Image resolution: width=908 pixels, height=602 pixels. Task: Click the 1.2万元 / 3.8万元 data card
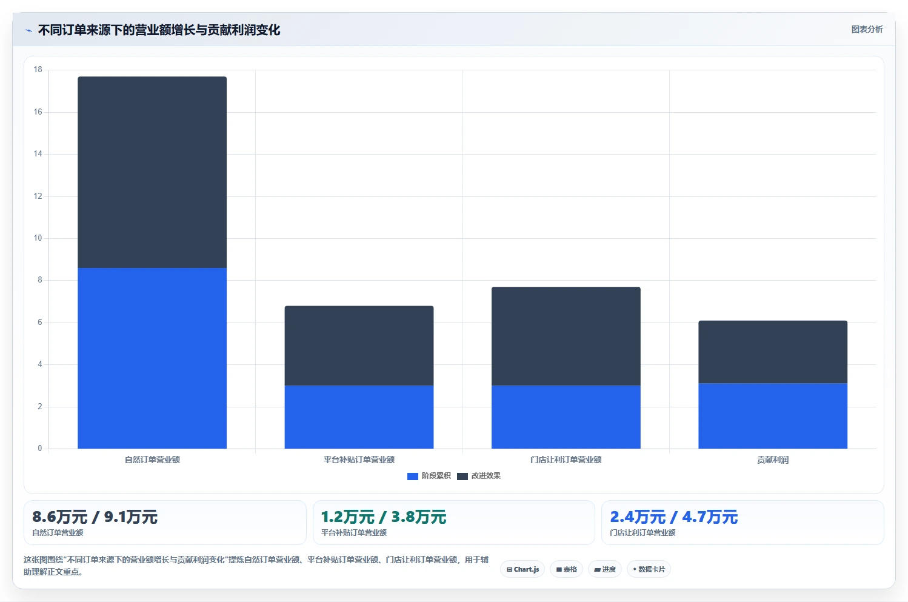(454, 523)
